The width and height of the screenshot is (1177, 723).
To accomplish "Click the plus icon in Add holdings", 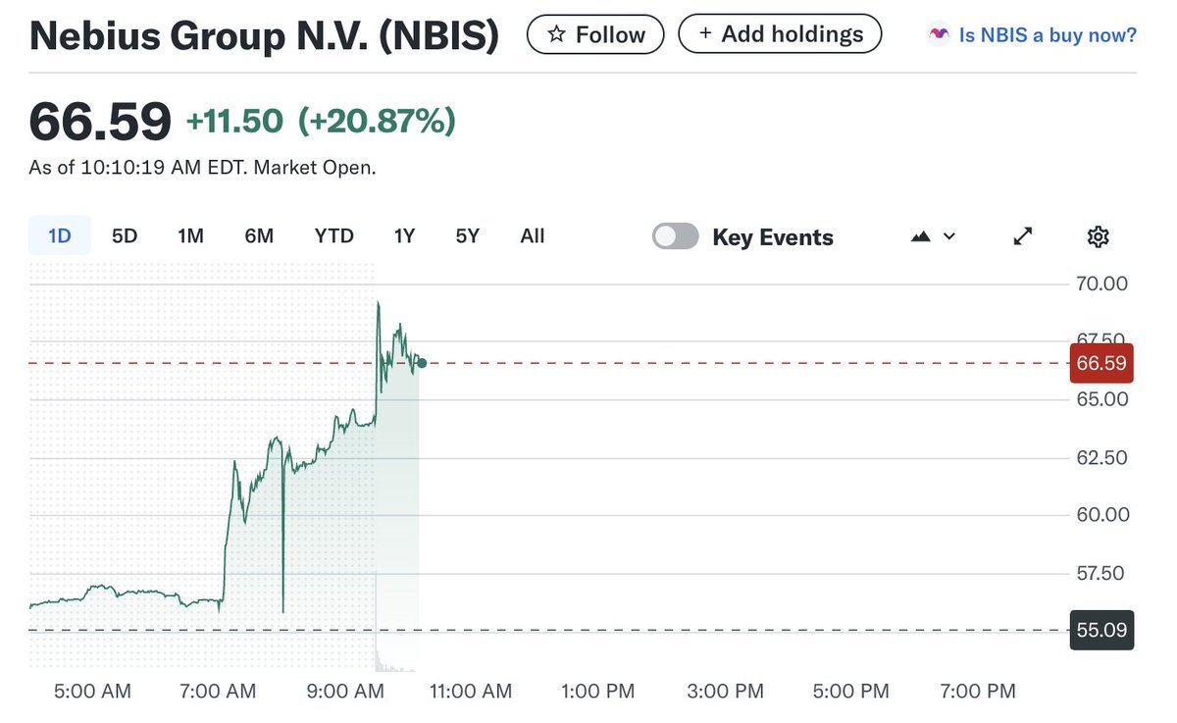I will pyautogui.click(x=705, y=33).
